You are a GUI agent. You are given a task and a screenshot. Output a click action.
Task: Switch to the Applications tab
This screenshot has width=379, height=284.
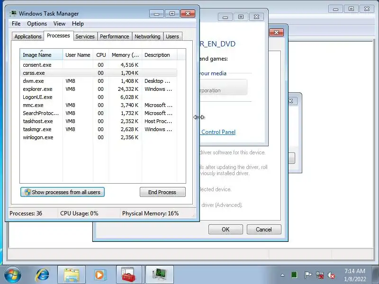pyautogui.click(x=28, y=36)
